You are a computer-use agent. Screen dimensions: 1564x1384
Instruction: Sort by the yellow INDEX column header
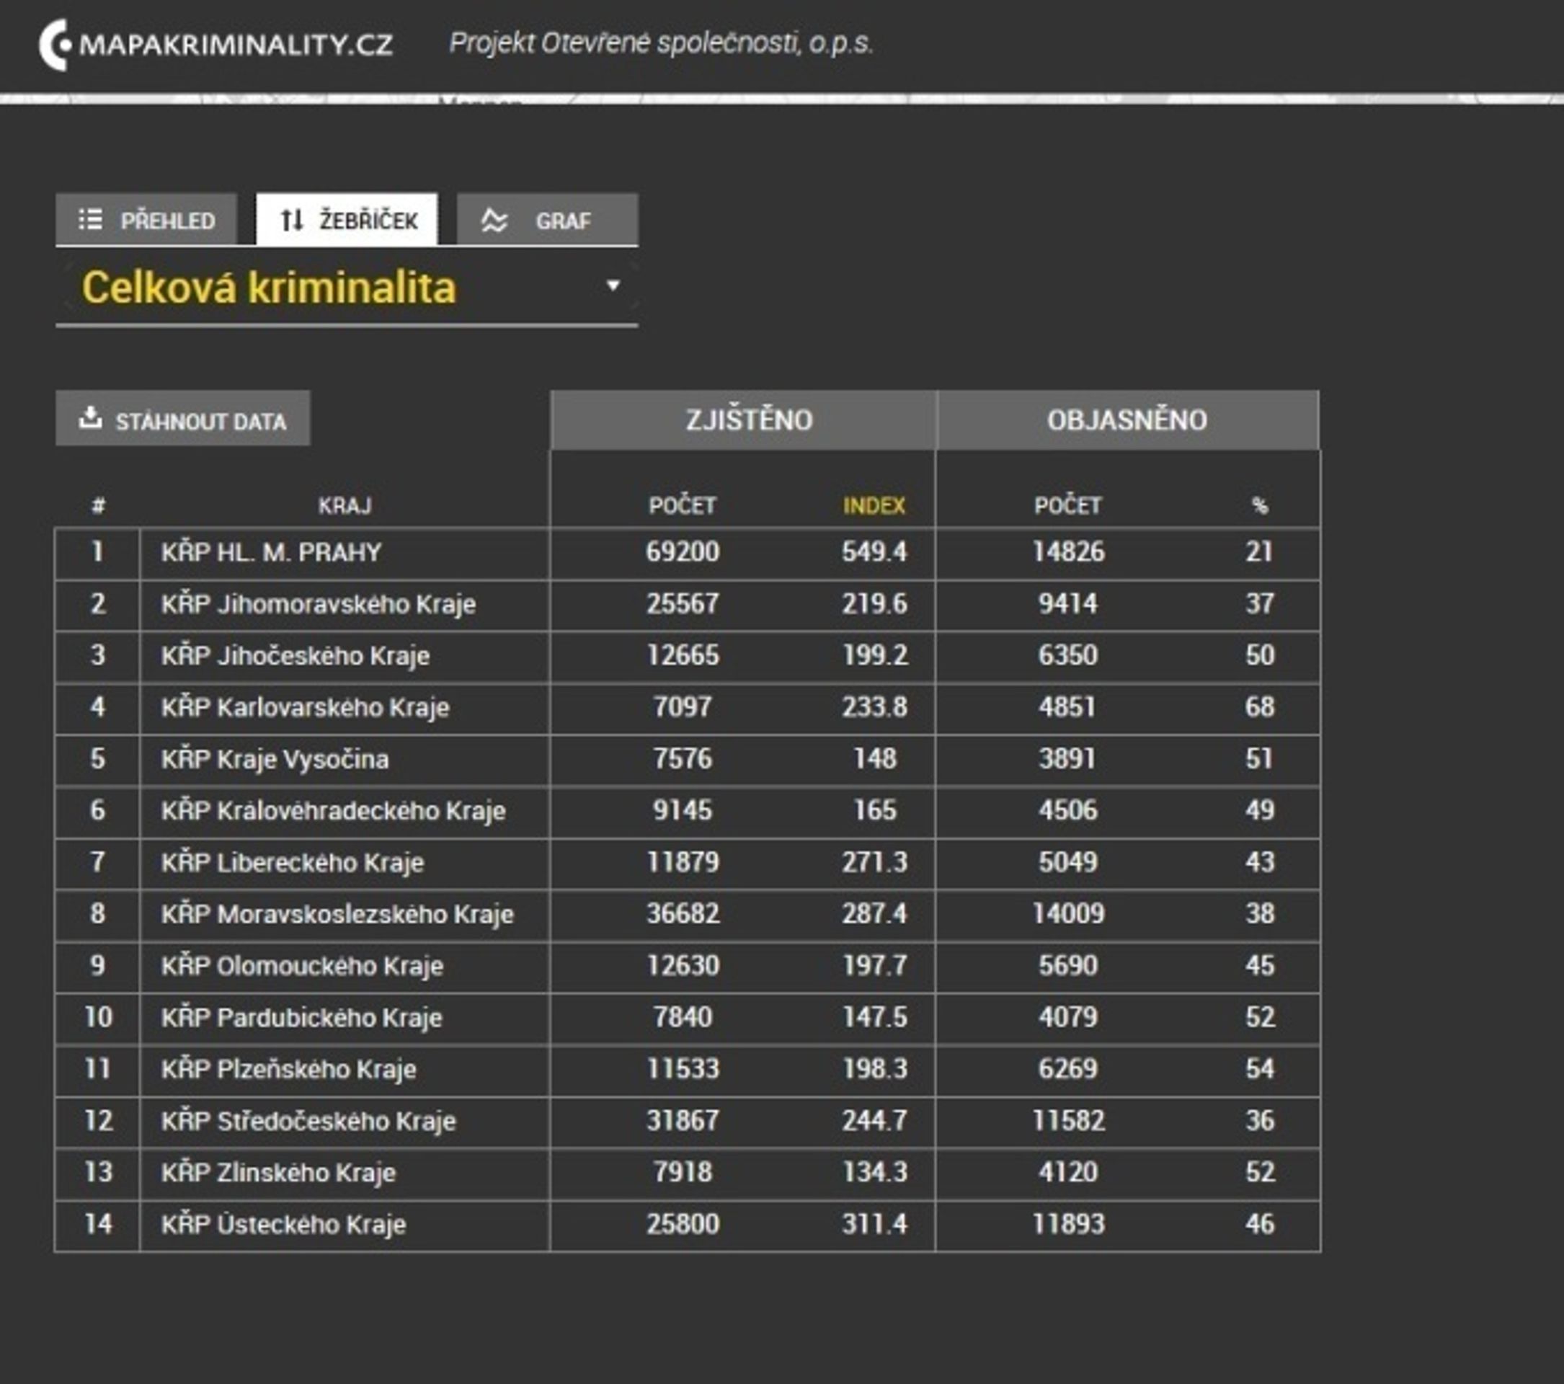click(874, 506)
